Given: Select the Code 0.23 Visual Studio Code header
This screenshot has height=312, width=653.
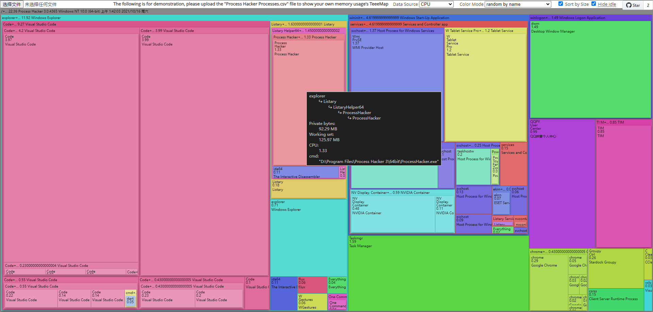Looking at the screenshot, I should [71, 265].
